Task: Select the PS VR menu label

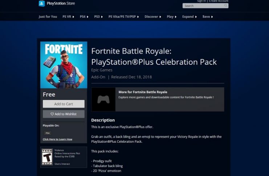Action: (67, 17)
